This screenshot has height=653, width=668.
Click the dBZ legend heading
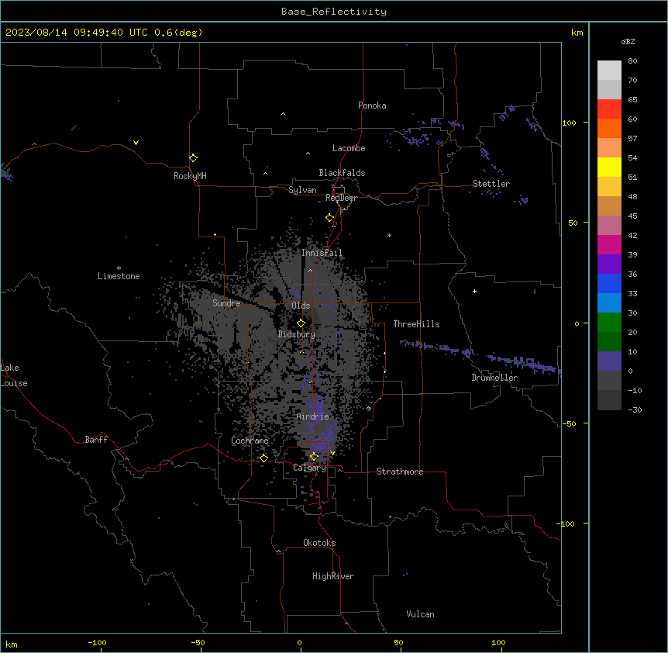pyautogui.click(x=628, y=41)
